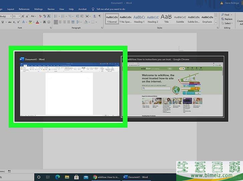Expand the Styles gallery More arrow

click(x=216, y=23)
